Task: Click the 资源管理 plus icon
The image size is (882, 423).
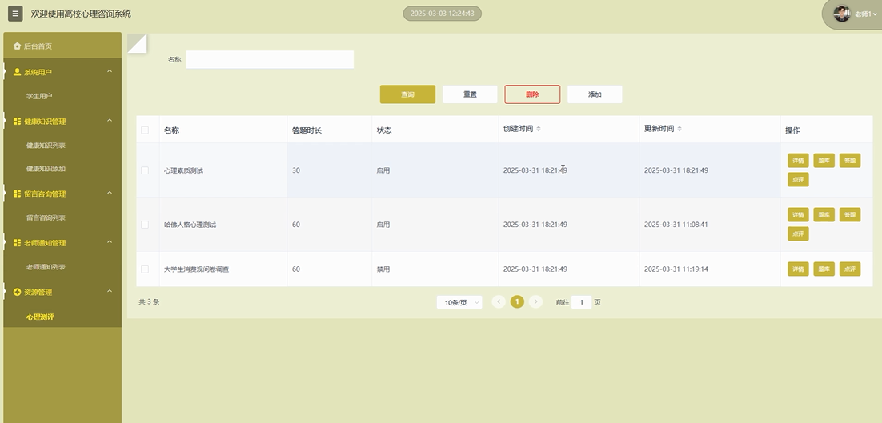Action: (x=18, y=292)
